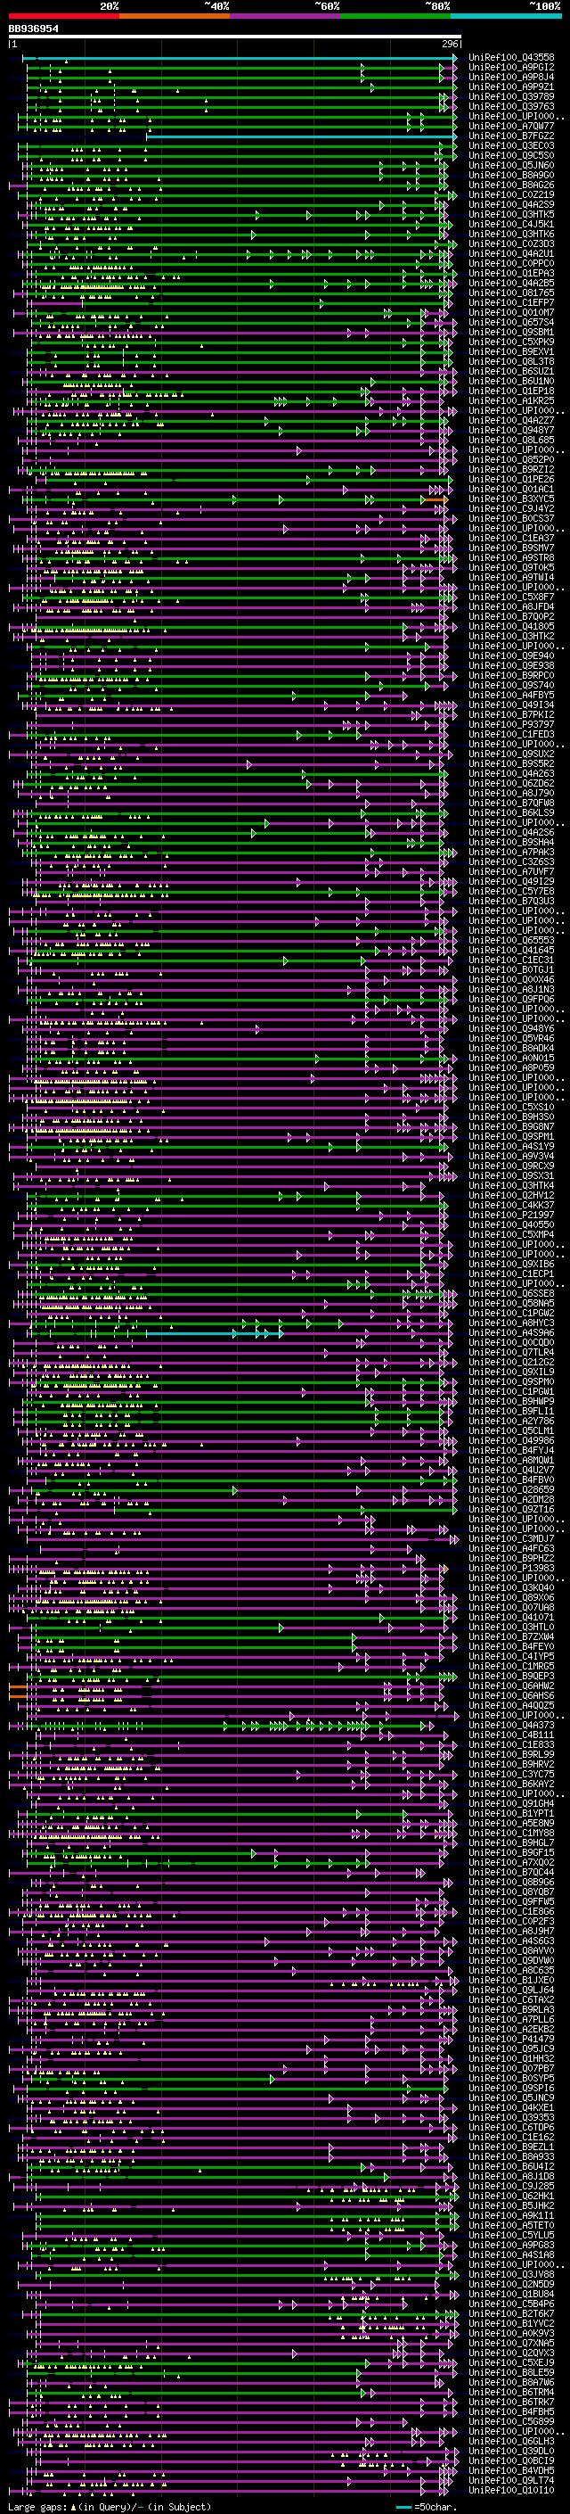Select the UniRef100_B6SUZ1 entry
This screenshot has height=2514, width=570.
[510, 372]
